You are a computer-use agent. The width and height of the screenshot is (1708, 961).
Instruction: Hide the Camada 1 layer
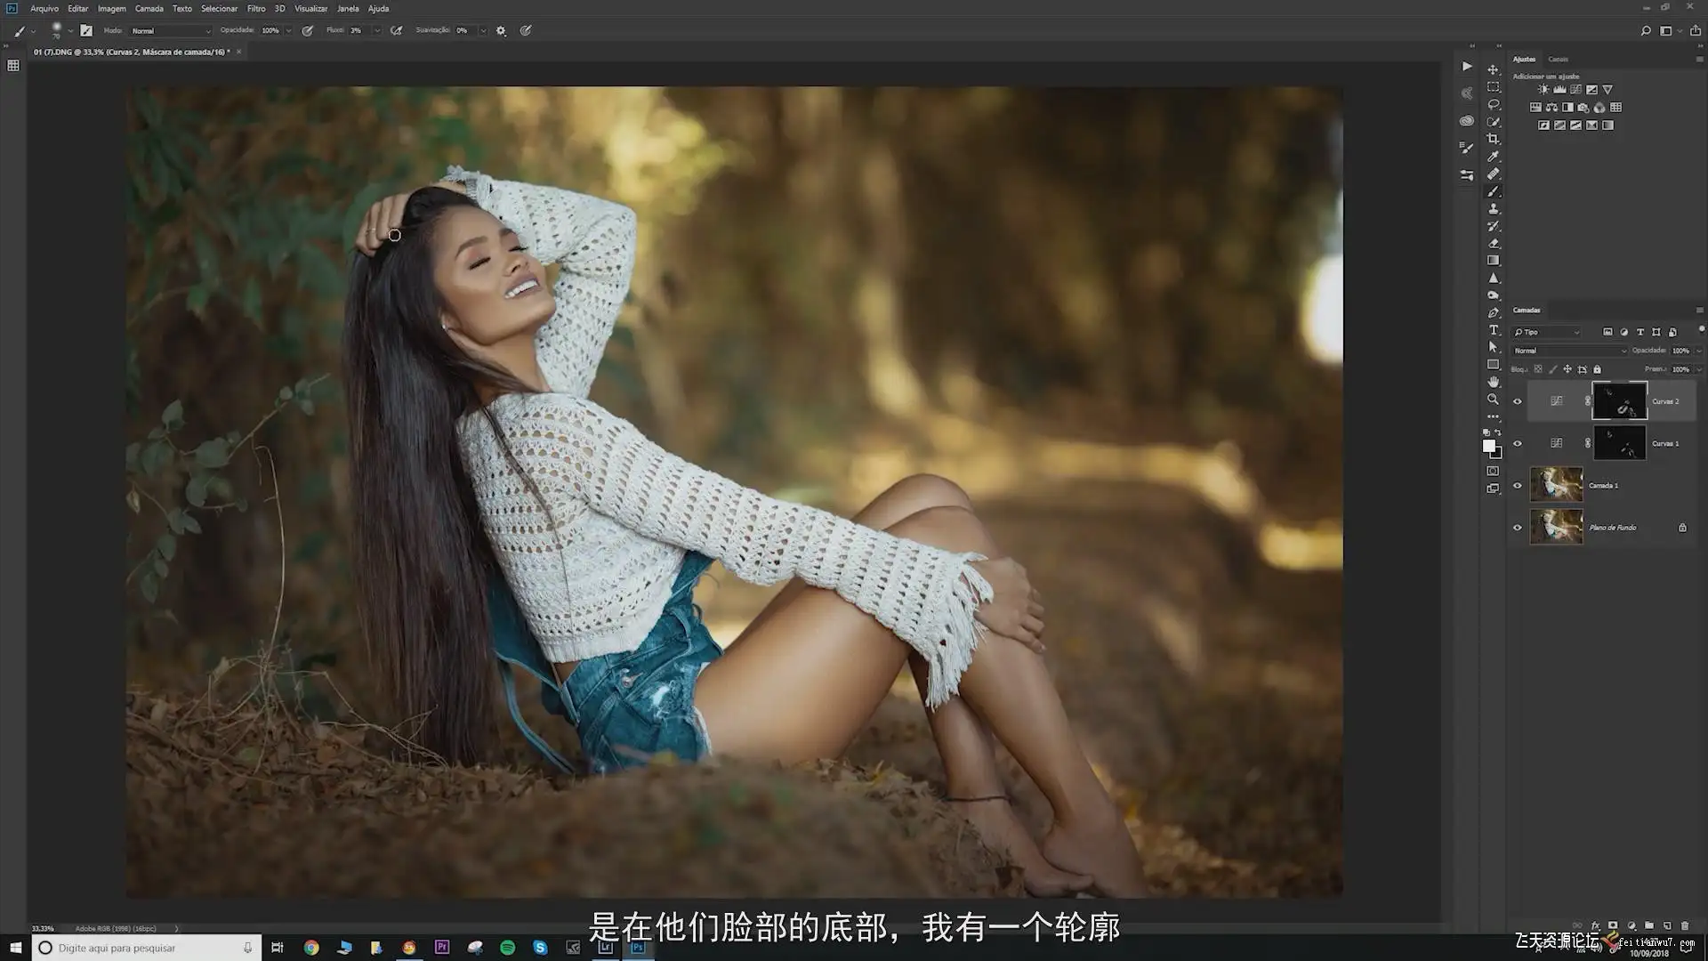click(x=1518, y=486)
